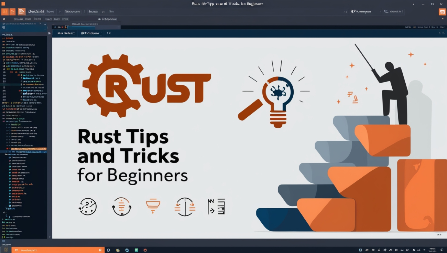Open the notification icon at taskbar's far right

(443, 250)
